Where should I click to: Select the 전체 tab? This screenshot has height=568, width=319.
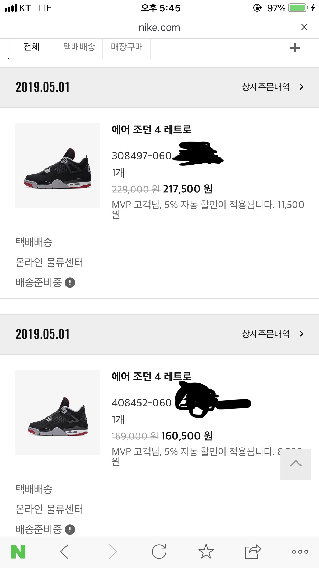click(32, 48)
